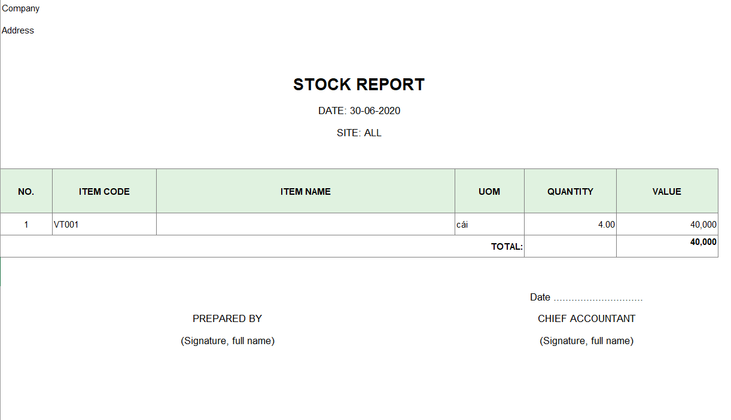Click the UOM column header

[489, 191]
